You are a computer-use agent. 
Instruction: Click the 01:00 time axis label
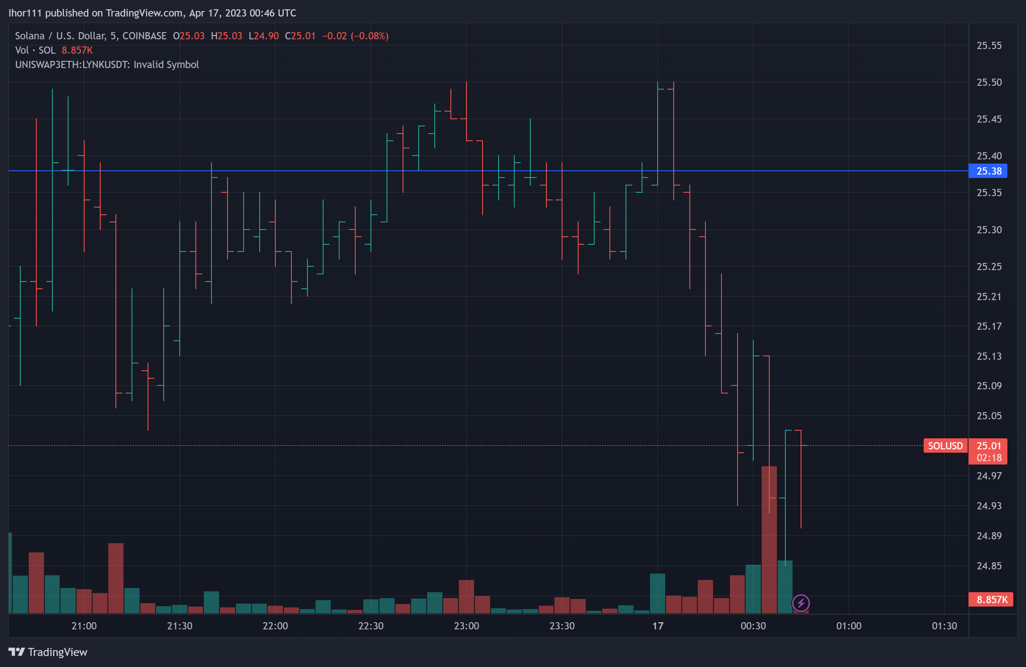point(849,626)
